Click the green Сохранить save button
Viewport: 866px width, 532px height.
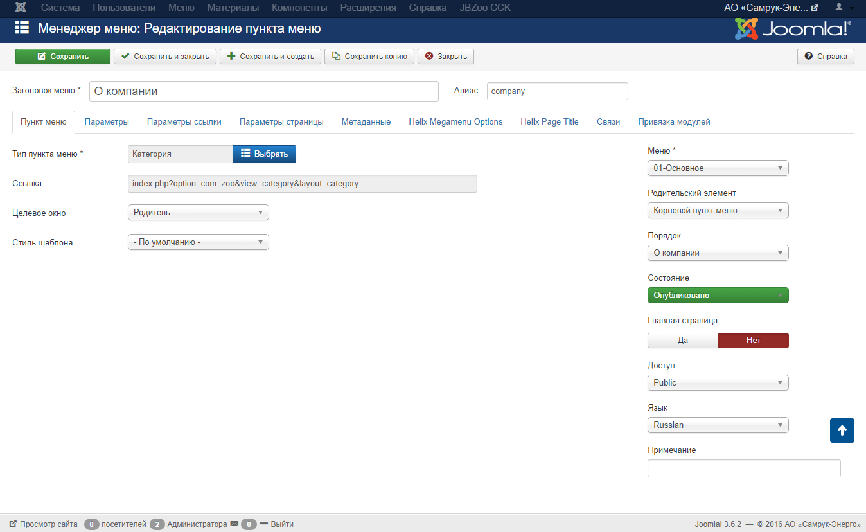(x=63, y=57)
